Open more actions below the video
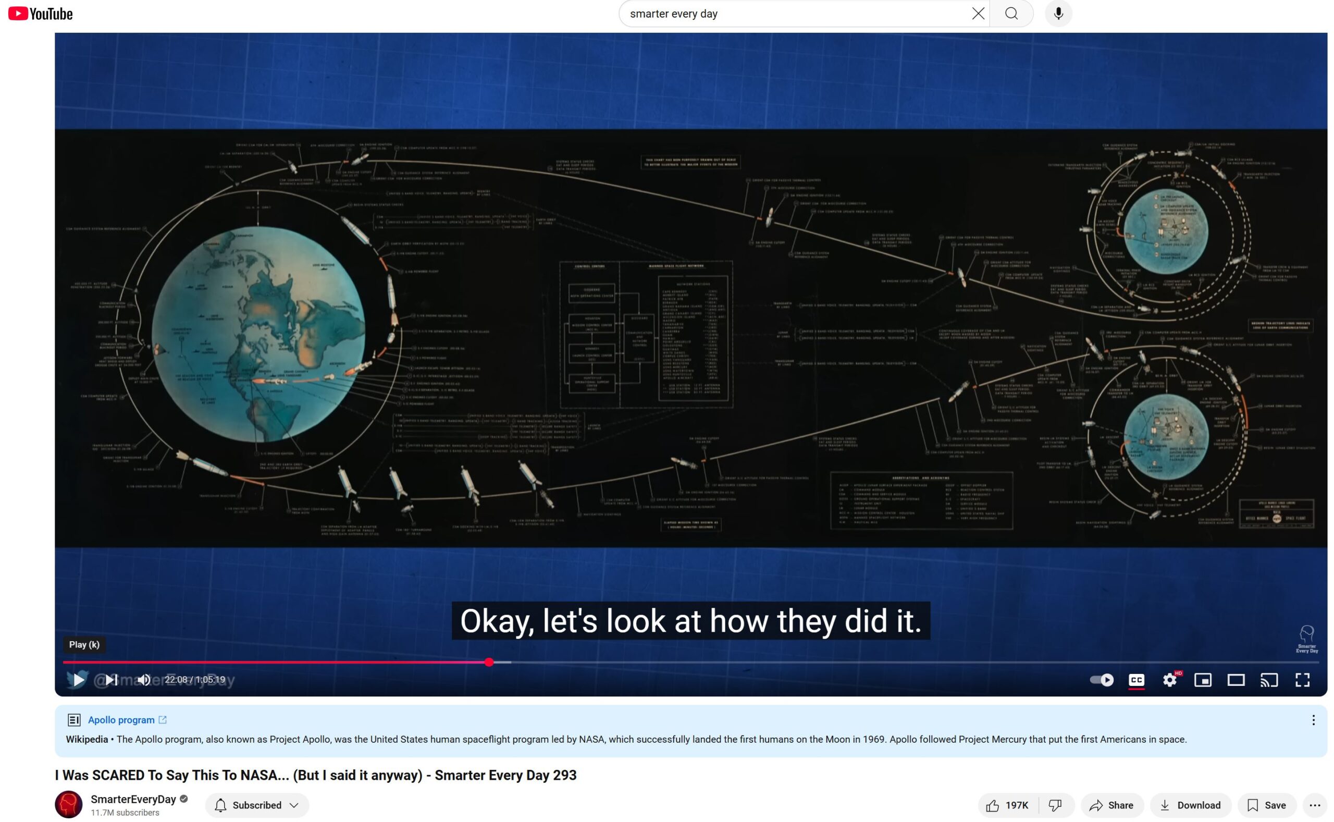The image size is (1334, 822). click(x=1314, y=805)
